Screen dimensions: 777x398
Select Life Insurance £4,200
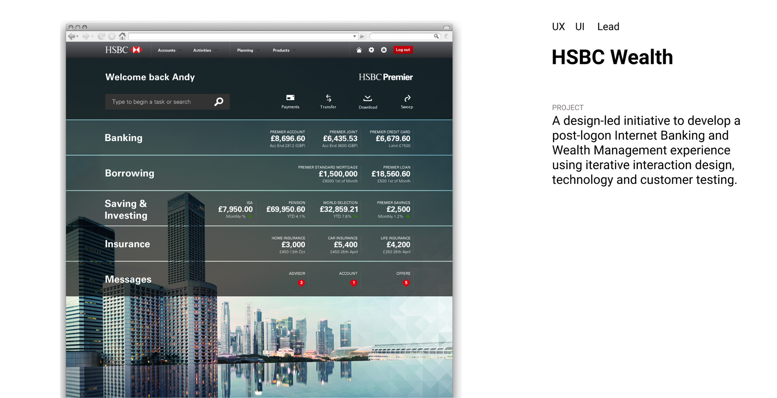395,245
